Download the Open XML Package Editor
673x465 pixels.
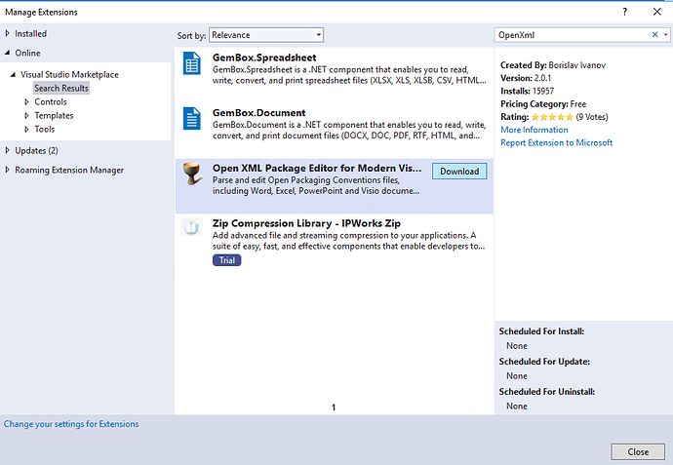tap(458, 171)
